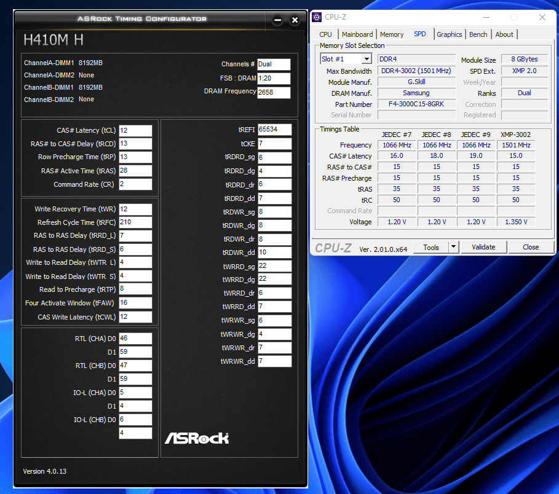Click the ChannelA-DIMM1 8192MB entry
Image resolution: width=559 pixels, height=494 pixels.
click(x=63, y=63)
